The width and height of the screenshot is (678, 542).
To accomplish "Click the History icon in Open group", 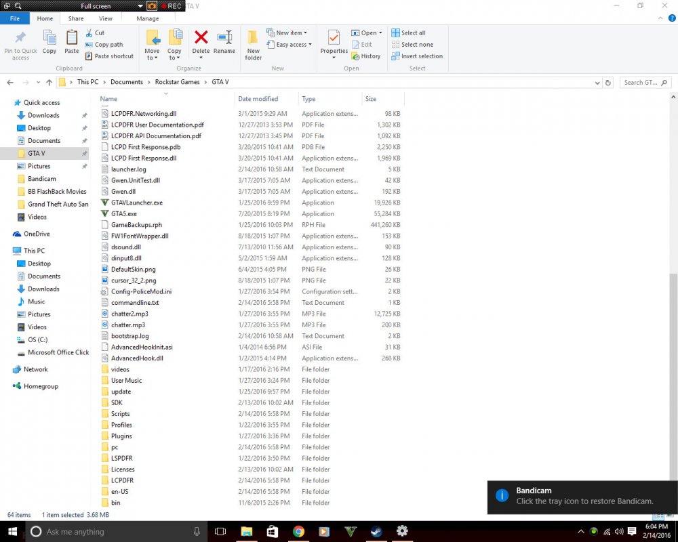I will [x=355, y=56].
